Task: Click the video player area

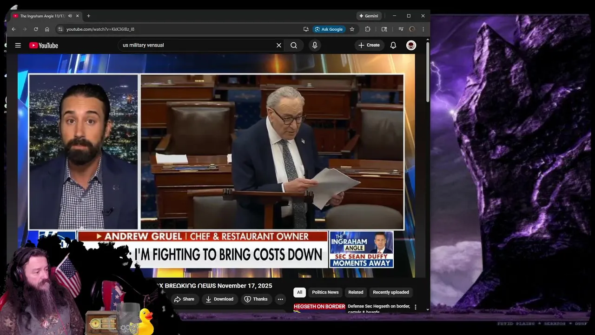Action: 216,165
